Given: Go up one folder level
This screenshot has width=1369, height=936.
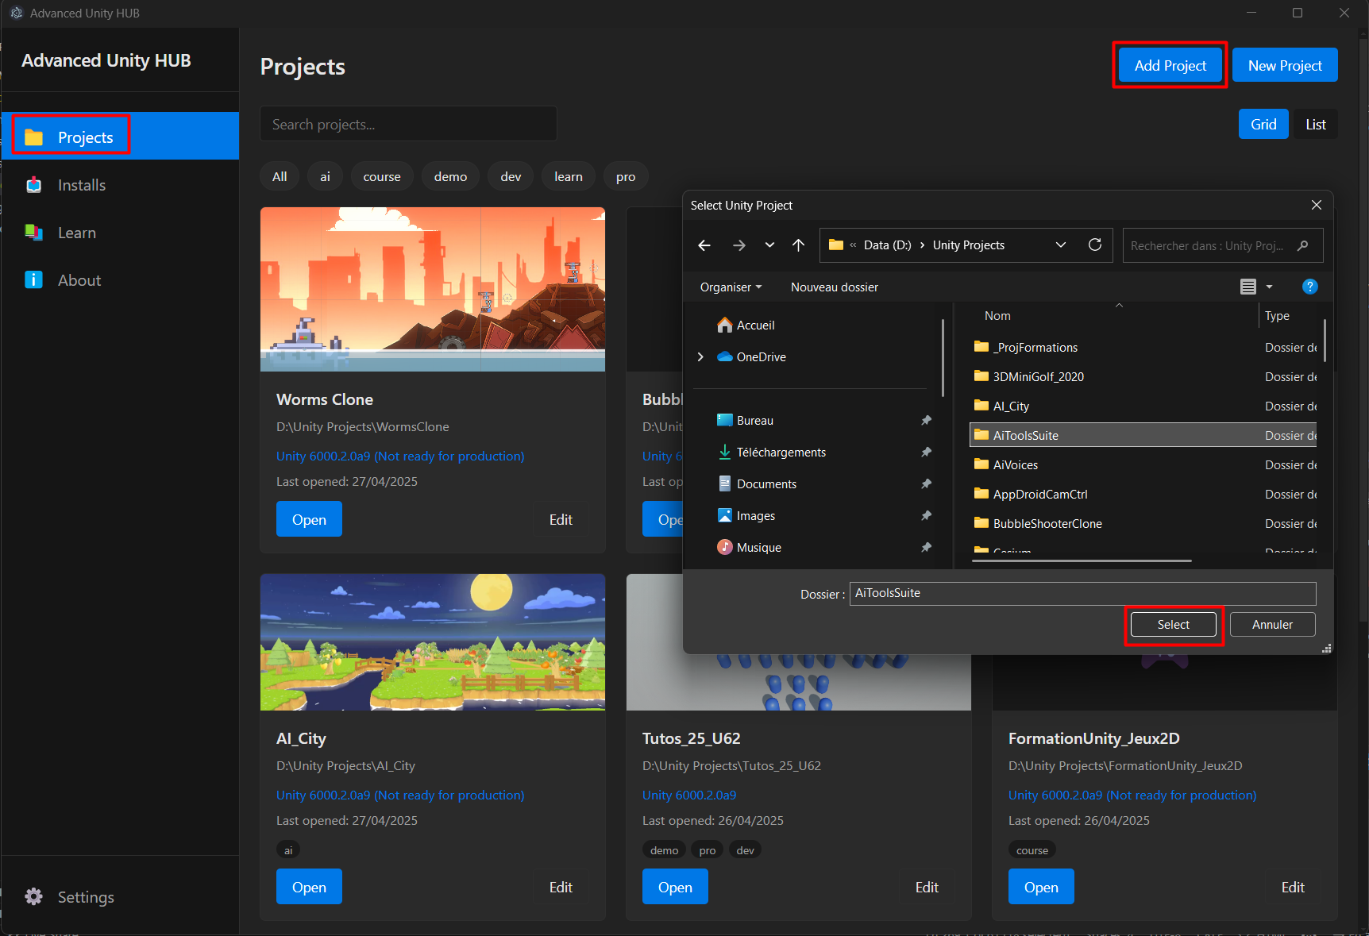Looking at the screenshot, I should click(798, 245).
